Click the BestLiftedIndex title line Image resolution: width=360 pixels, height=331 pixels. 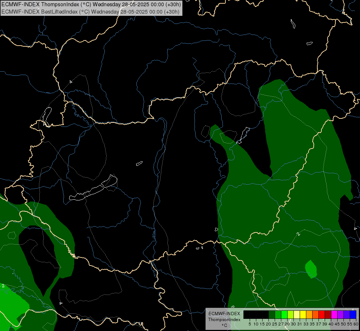click(x=90, y=12)
